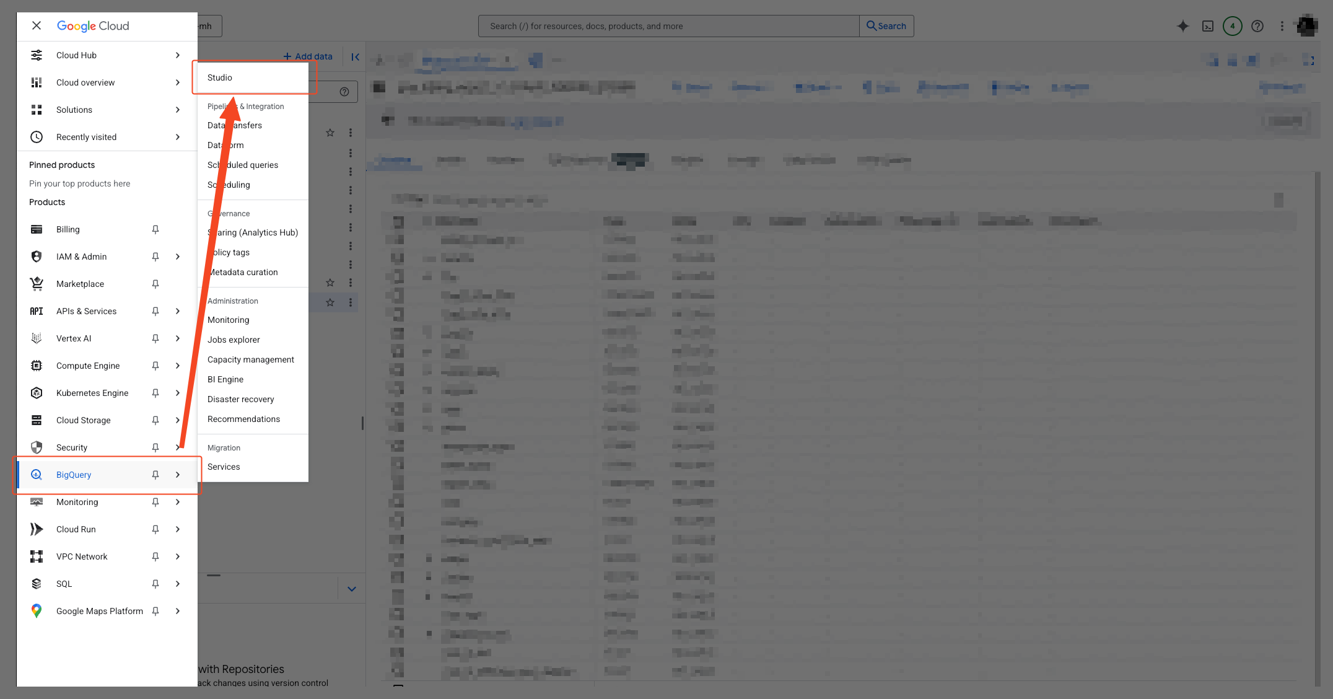Open the Google Cloud logo home link
Viewport: 1333px width, 699px height.
pyautogui.click(x=93, y=25)
